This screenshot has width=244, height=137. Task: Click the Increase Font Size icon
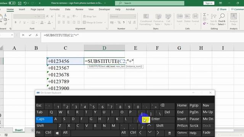coord(47,16)
